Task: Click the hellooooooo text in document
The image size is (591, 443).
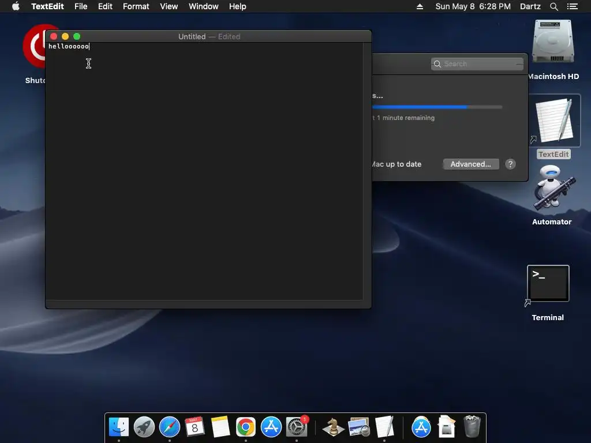Action: click(69, 46)
